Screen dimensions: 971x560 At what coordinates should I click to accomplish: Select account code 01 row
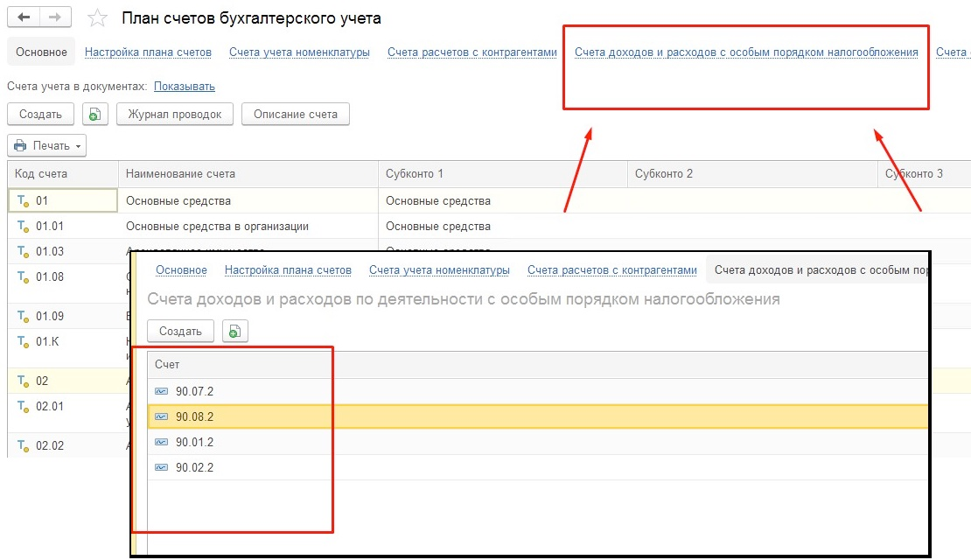(41, 200)
